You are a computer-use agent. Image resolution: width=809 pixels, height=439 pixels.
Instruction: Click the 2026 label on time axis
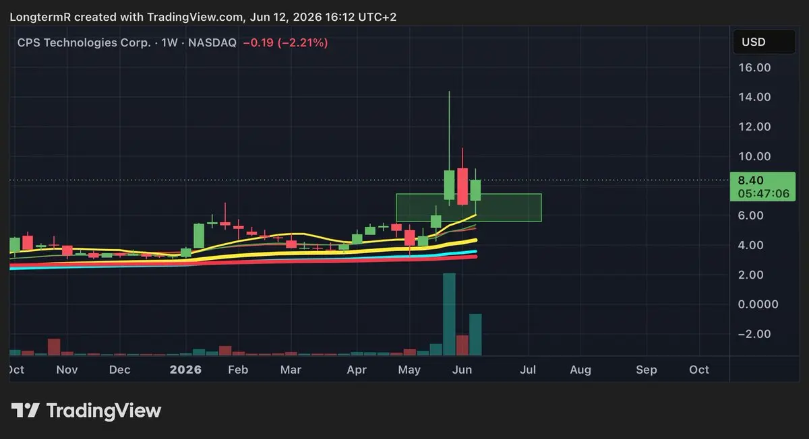pos(185,370)
